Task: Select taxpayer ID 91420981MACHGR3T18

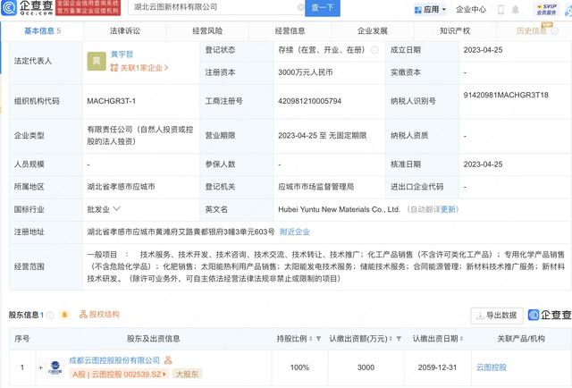Action: (x=506, y=95)
